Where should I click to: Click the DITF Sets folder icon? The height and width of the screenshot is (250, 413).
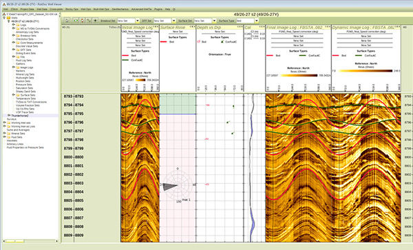point(18,50)
